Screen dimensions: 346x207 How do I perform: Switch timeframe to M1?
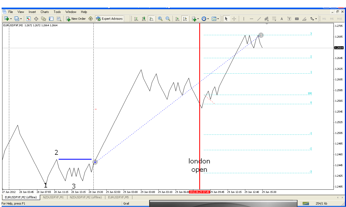324,19
